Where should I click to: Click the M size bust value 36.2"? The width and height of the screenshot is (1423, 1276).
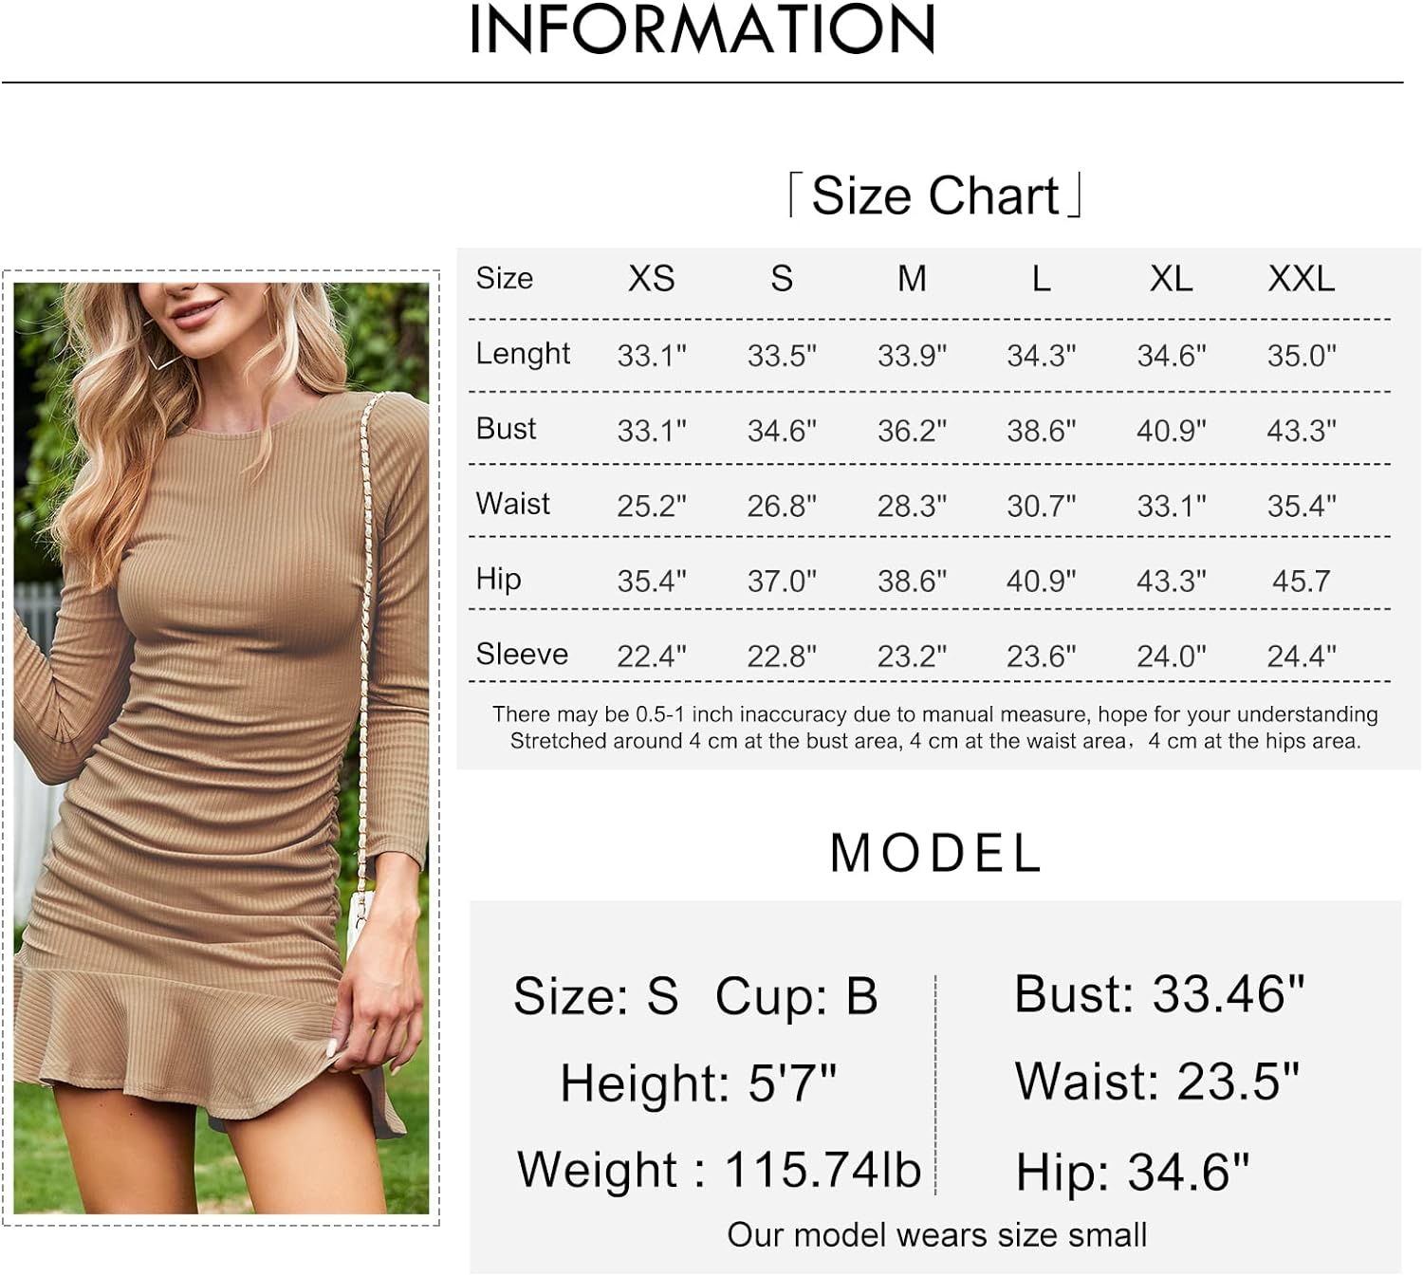[912, 431]
